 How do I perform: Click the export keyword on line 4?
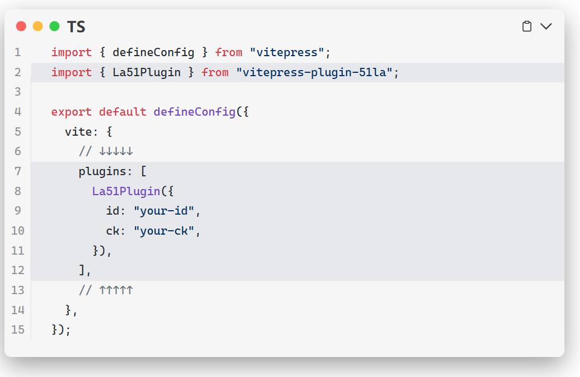point(72,112)
